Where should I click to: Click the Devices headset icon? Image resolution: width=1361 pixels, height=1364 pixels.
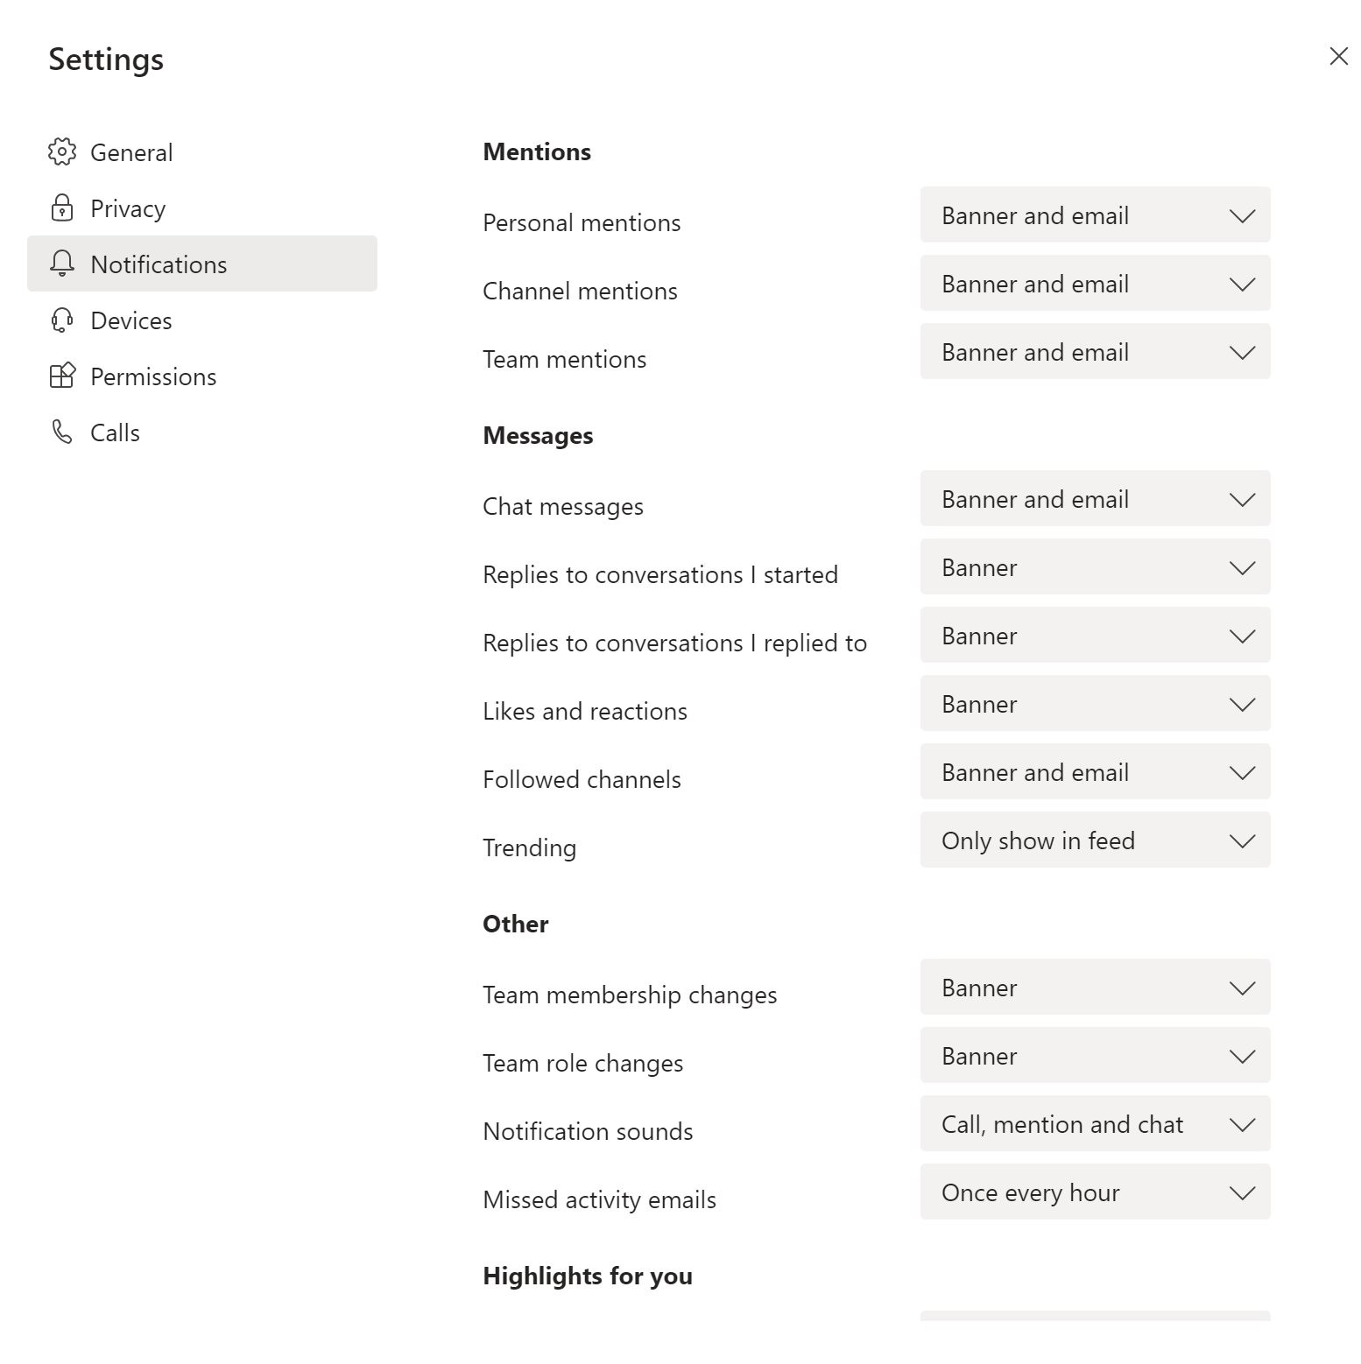61,320
